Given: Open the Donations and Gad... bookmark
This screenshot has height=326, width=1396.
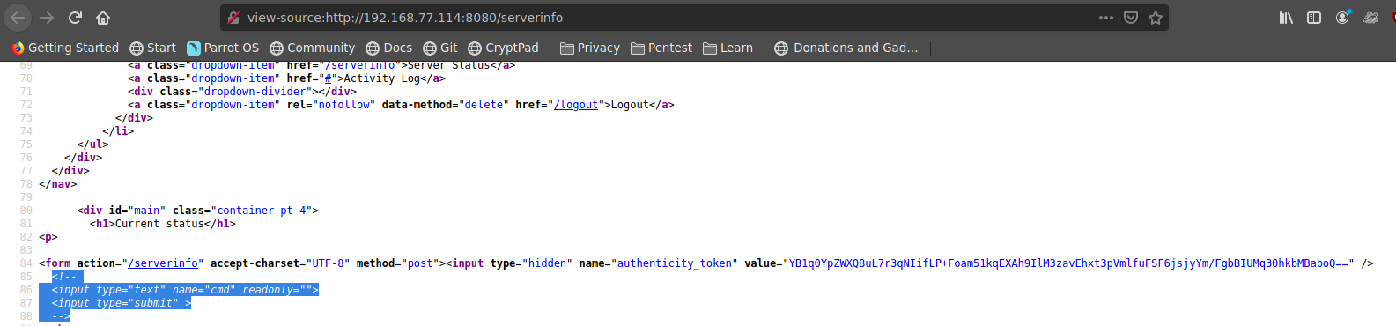Looking at the screenshot, I should [846, 48].
